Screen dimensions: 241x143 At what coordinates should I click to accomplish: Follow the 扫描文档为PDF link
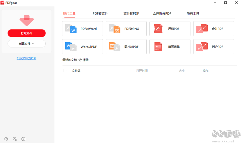(26, 58)
